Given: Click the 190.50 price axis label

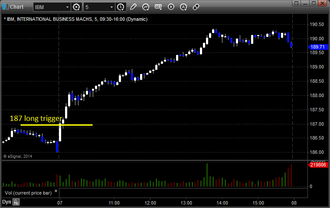Looking at the screenshot, I should (317, 24).
